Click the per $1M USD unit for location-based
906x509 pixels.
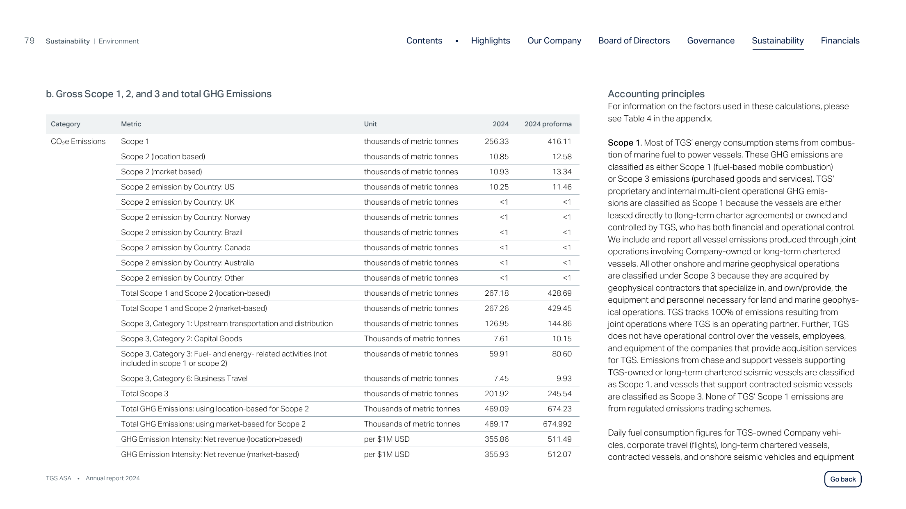coord(387,439)
